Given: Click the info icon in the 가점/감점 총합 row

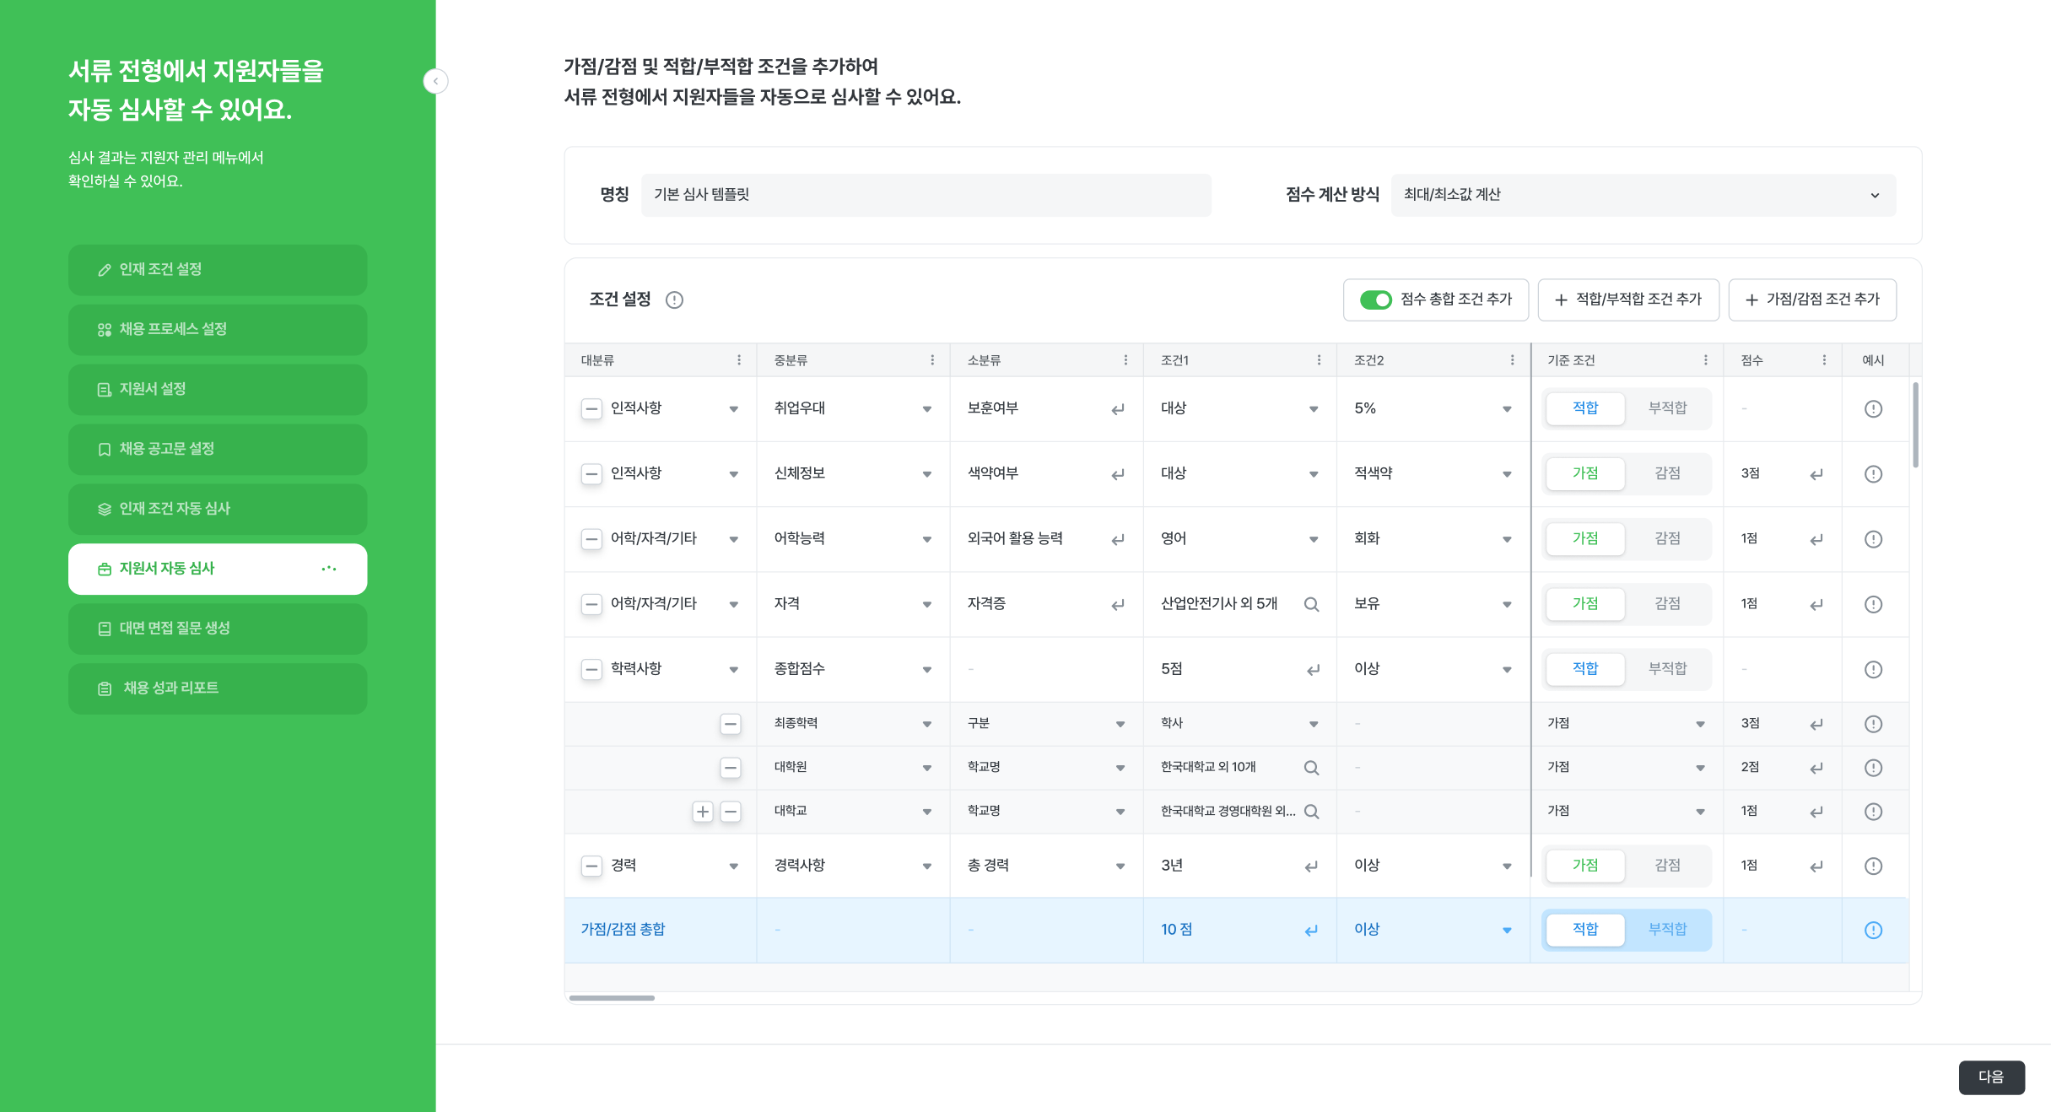Looking at the screenshot, I should pyautogui.click(x=1873, y=930).
